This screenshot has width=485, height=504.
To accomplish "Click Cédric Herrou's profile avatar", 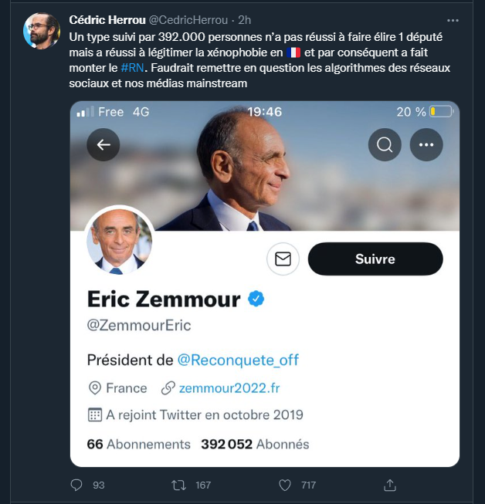I will (x=42, y=32).
